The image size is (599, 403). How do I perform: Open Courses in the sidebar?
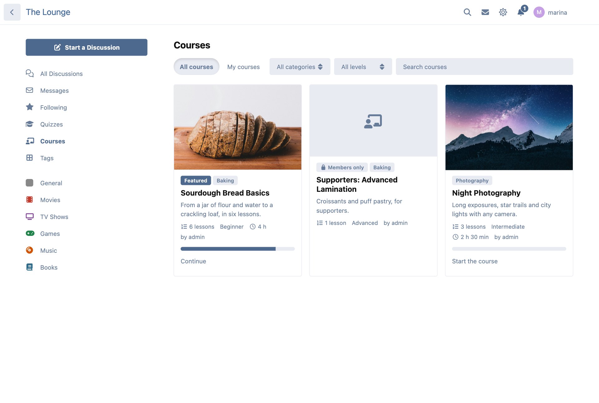pyautogui.click(x=52, y=141)
